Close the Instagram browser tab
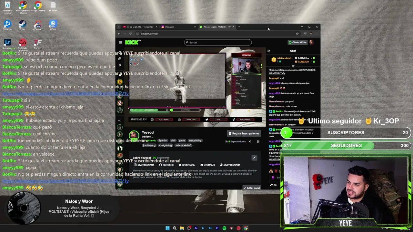 [195, 27]
